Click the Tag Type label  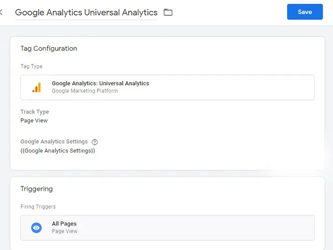point(31,66)
